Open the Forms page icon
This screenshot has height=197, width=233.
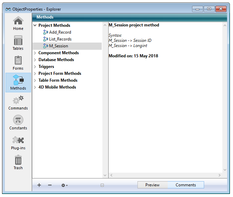tap(18, 63)
